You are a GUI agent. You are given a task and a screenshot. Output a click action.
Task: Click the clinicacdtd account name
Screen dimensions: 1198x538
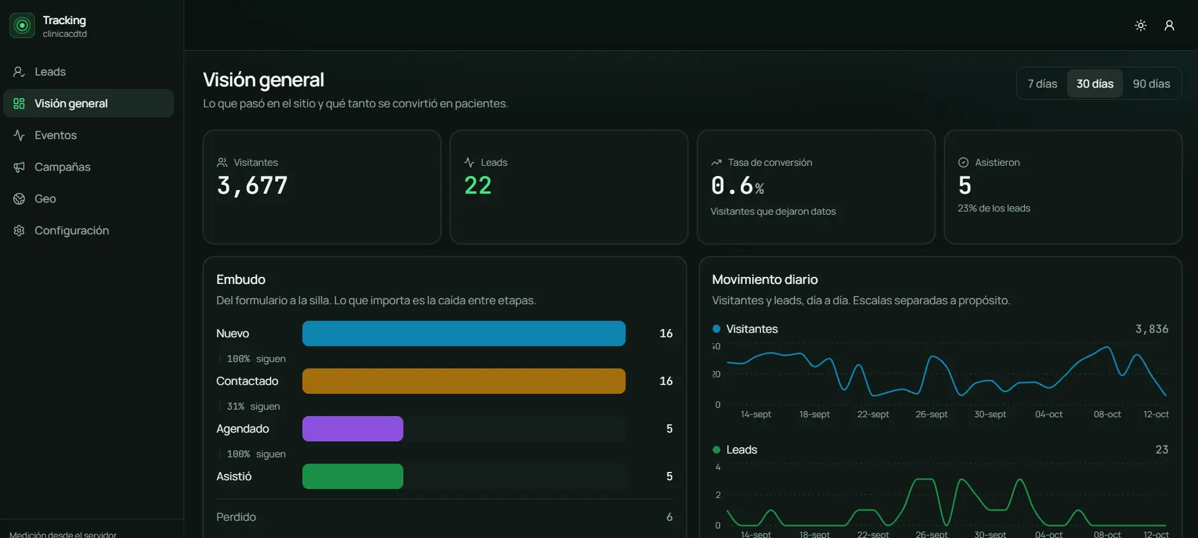[65, 34]
